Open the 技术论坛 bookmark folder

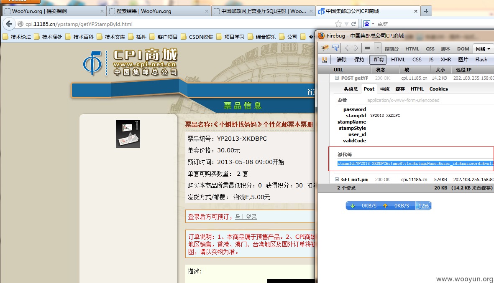tap(17, 37)
